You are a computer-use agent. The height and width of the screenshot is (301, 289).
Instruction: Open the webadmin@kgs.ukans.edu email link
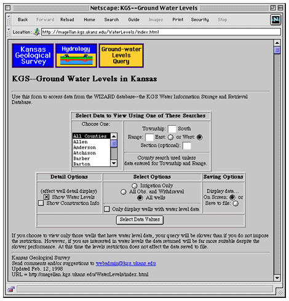pyautogui.click(x=125, y=263)
